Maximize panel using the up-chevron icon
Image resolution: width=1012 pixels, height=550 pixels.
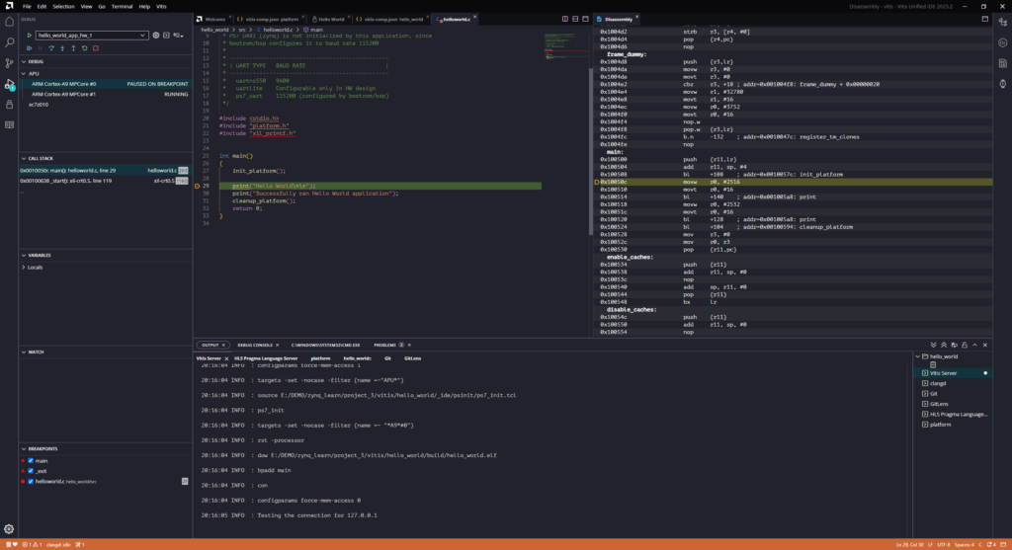[974, 345]
